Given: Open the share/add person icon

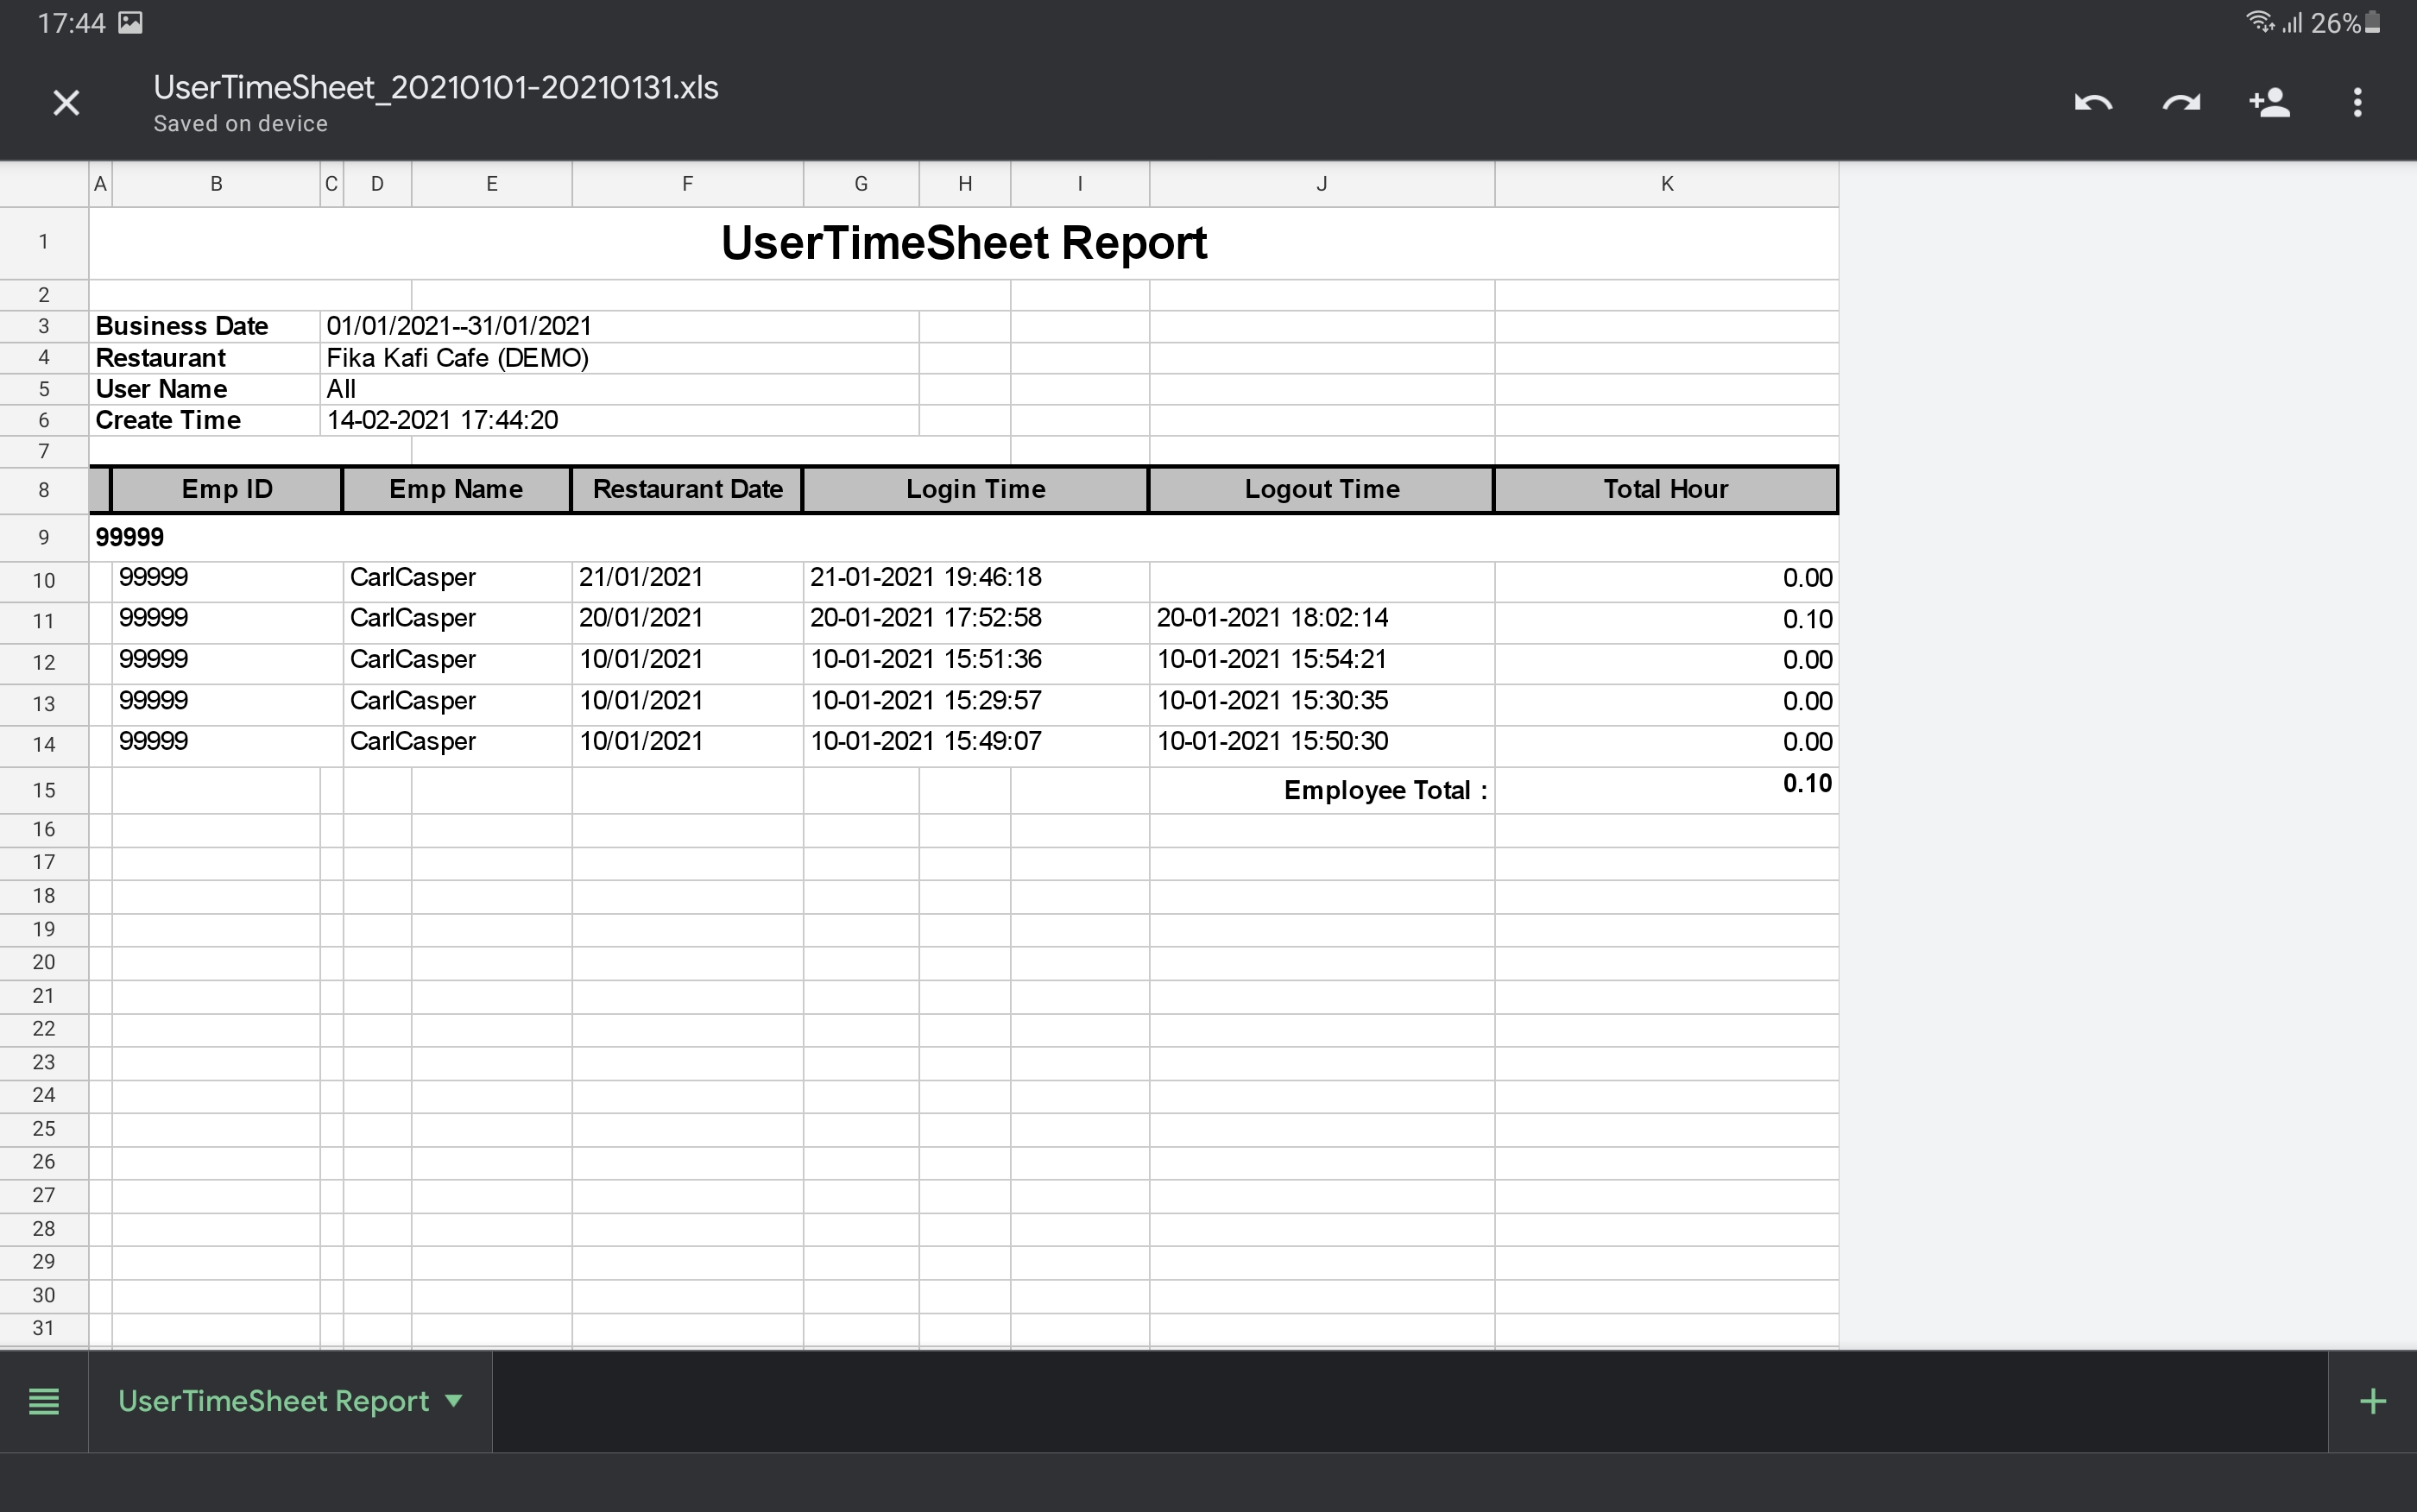Looking at the screenshot, I should pyautogui.click(x=2269, y=102).
